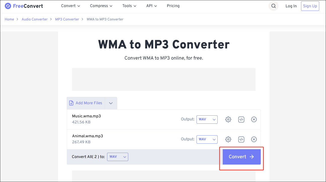Open the search tool
The height and width of the screenshot is (182, 326).
pos(273,6)
